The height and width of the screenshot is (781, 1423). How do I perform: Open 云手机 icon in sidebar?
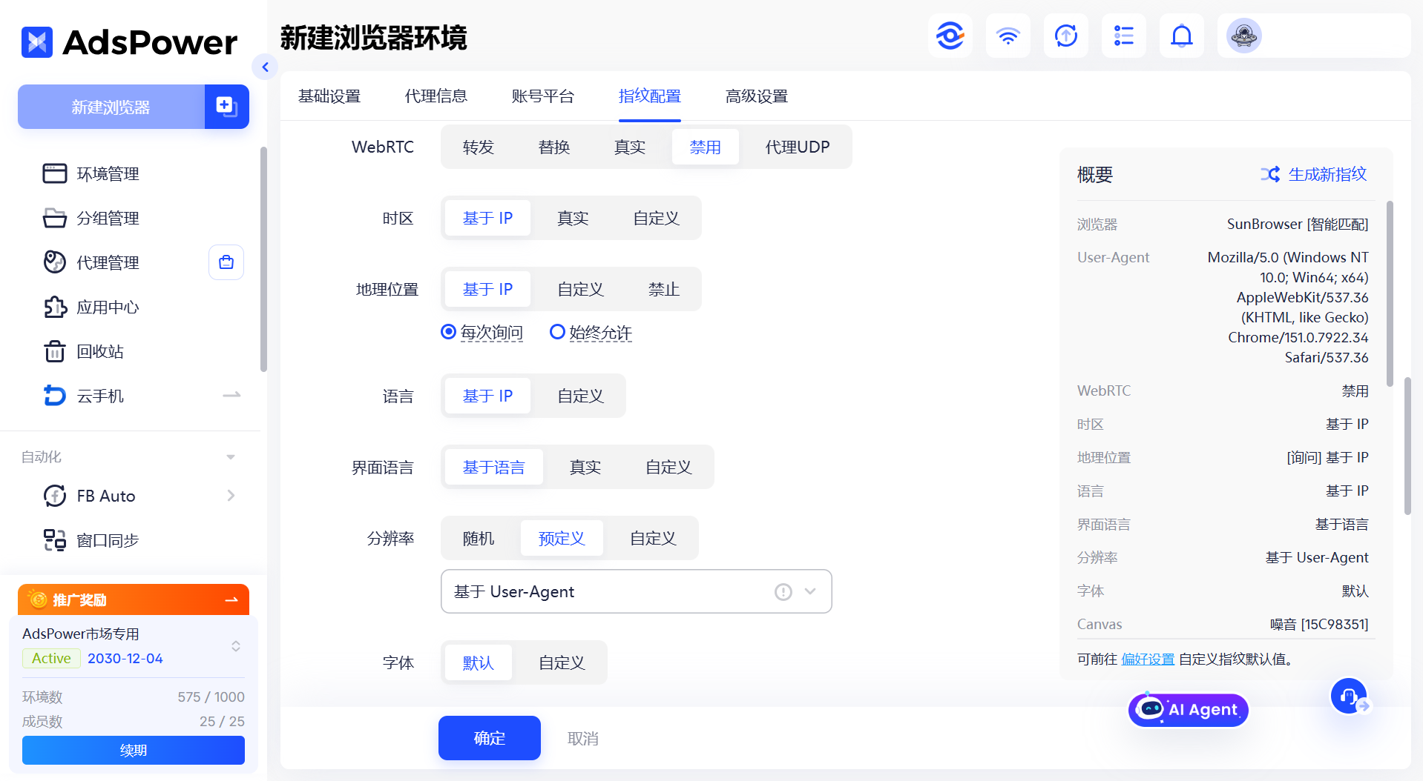[55, 396]
